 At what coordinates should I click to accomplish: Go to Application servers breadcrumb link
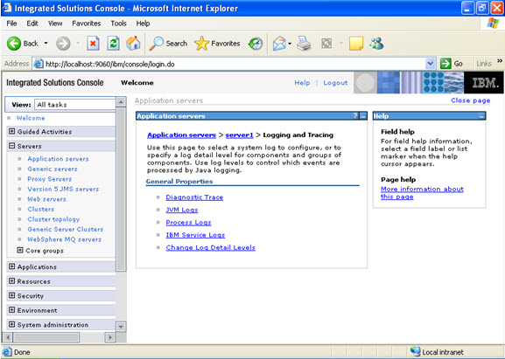(182, 135)
